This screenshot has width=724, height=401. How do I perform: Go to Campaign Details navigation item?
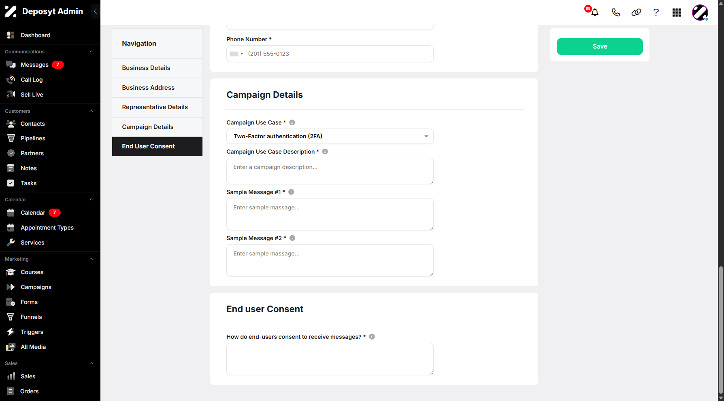[157, 127]
